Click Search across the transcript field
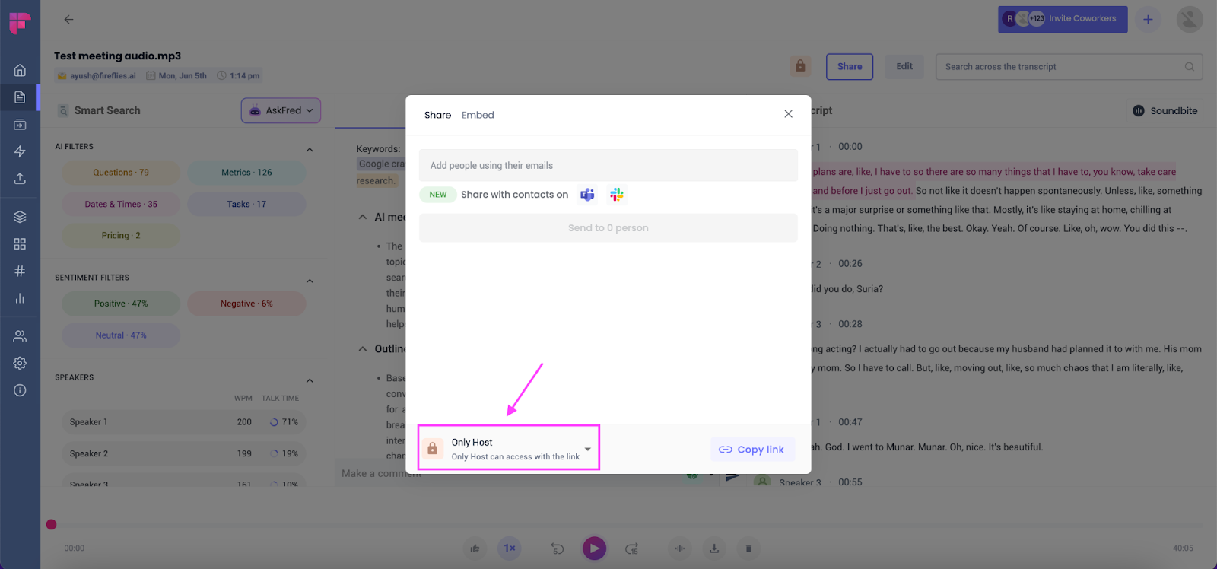 (x=1069, y=67)
